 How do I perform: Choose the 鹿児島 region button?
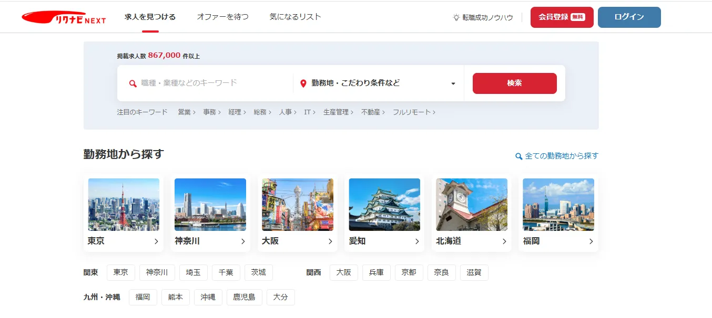pos(245,297)
